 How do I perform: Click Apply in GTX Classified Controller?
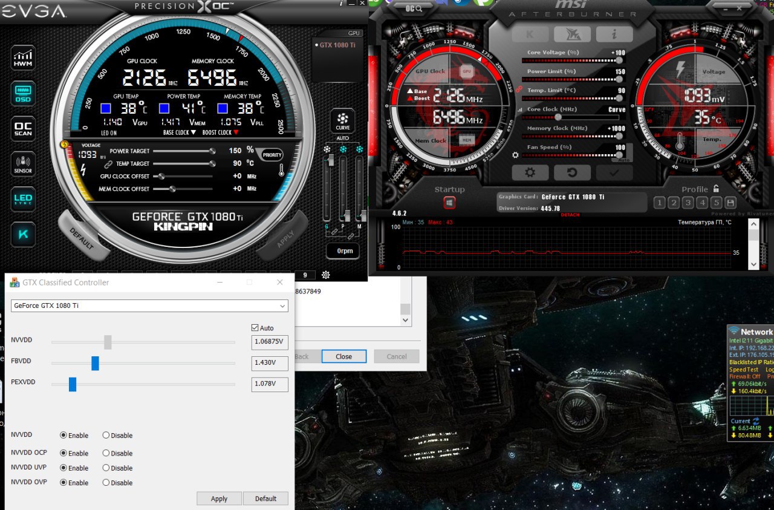point(219,499)
